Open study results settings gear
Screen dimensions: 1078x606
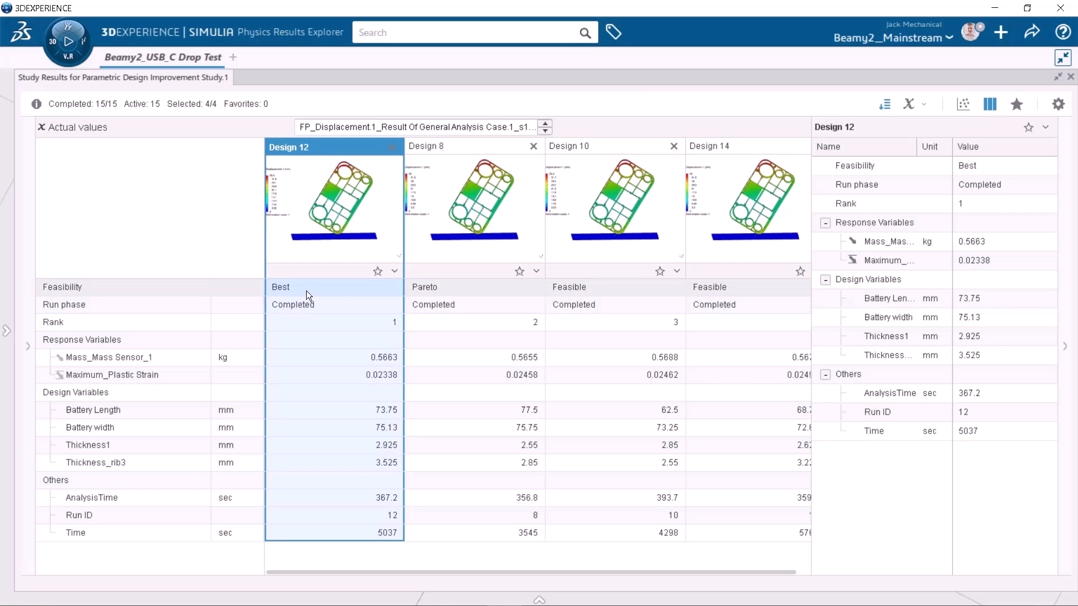tap(1058, 104)
